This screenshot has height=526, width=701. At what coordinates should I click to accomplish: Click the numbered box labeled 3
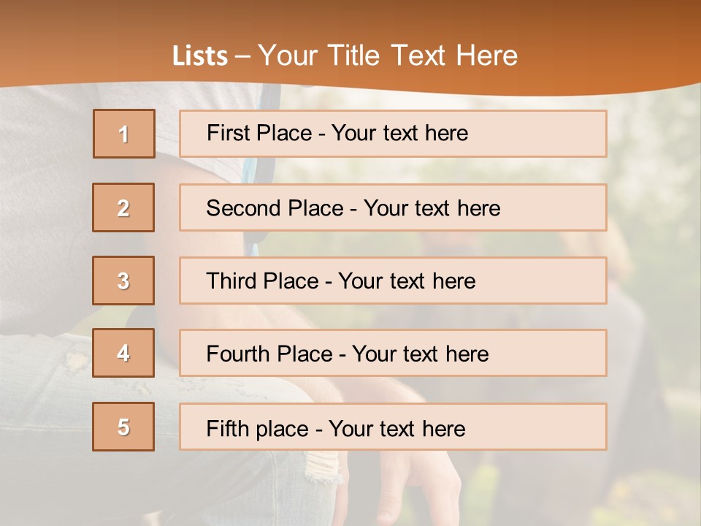123,281
